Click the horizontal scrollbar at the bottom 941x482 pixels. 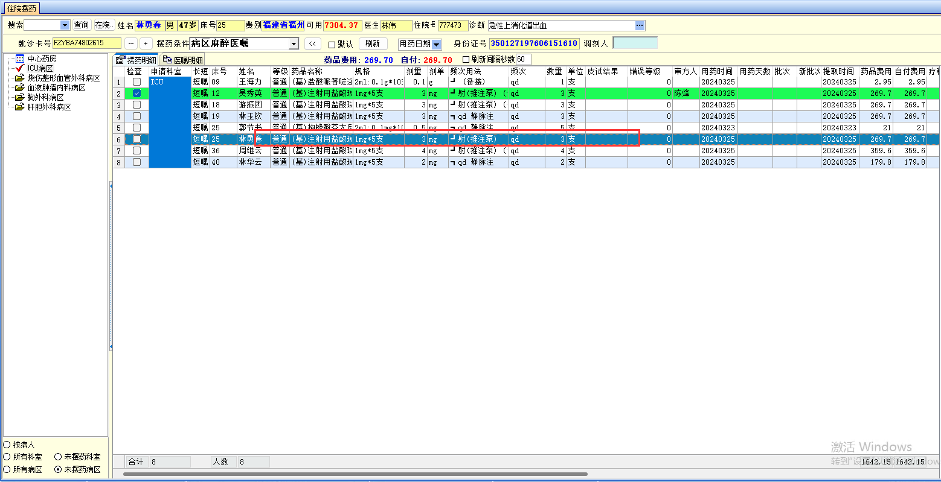pos(355,474)
